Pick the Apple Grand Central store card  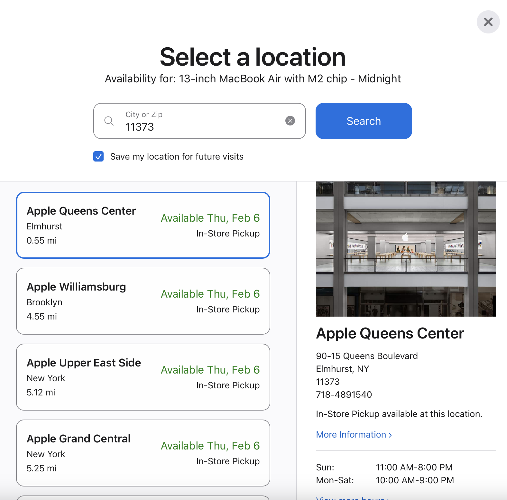pos(143,453)
